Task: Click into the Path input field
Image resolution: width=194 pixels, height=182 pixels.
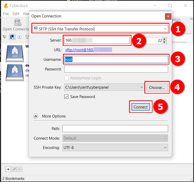Action: 115,128
